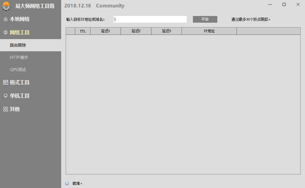The height and width of the screenshot is (188, 305).
Task: Click the orange helmet app logo
Action: 6,6
